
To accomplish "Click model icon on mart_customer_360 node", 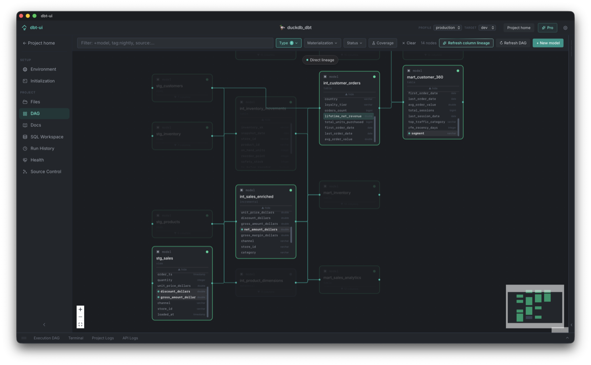I will pos(409,71).
